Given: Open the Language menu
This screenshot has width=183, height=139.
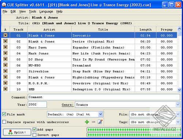Looking at the screenshot, I should (46, 11).
